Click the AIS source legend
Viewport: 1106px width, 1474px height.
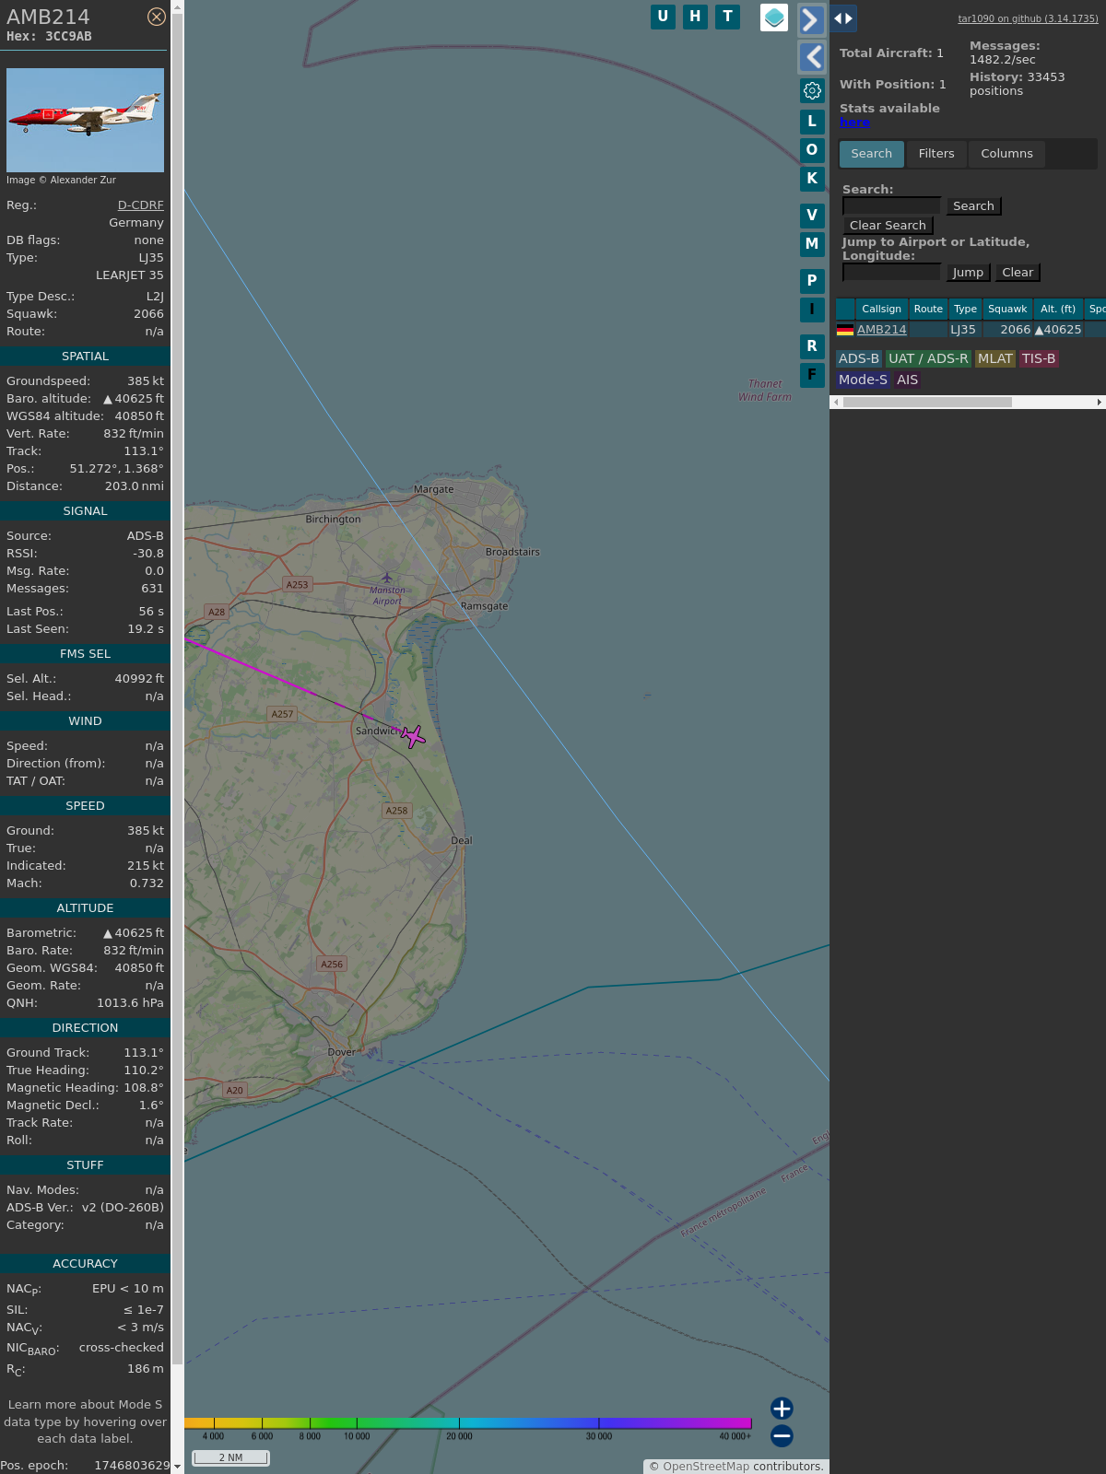pos(908,380)
